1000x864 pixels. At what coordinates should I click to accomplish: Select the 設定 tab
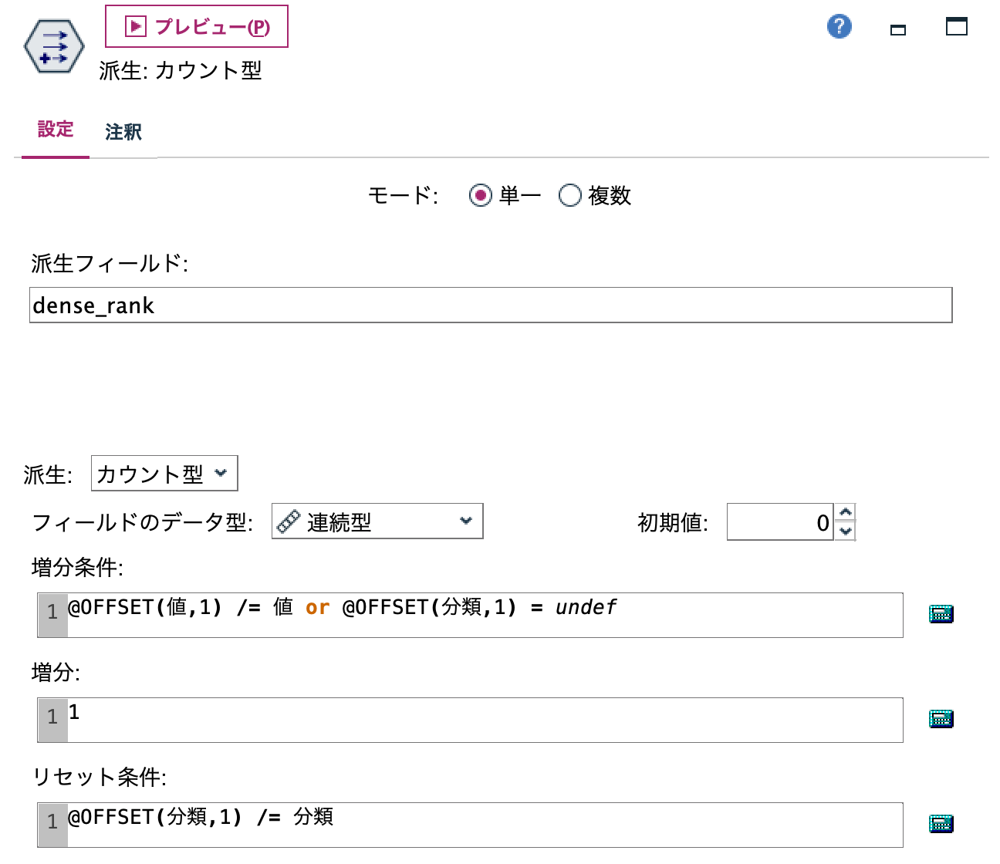tap(54, 130)
